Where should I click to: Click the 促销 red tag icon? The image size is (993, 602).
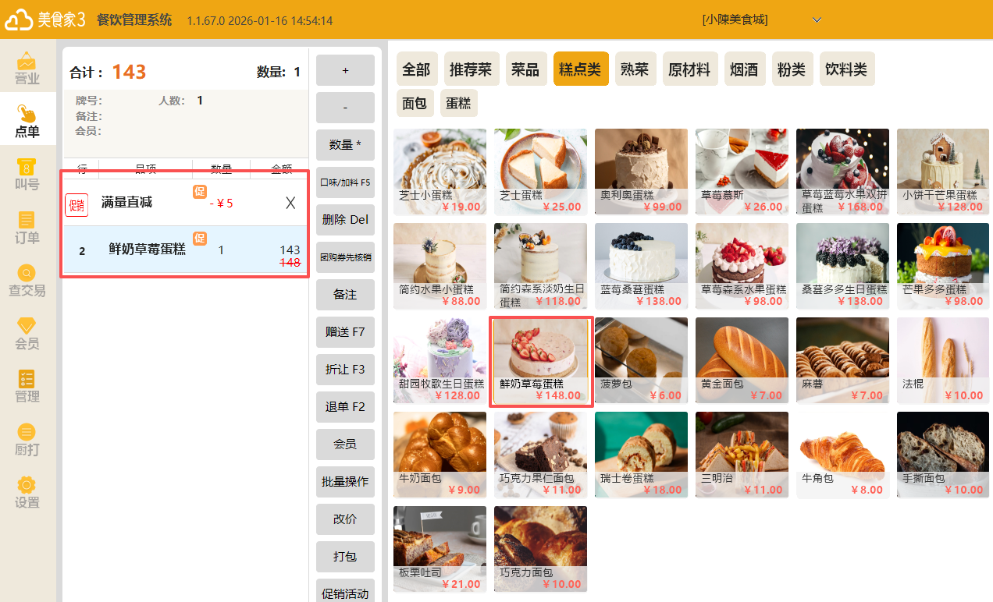pos(77,205)
